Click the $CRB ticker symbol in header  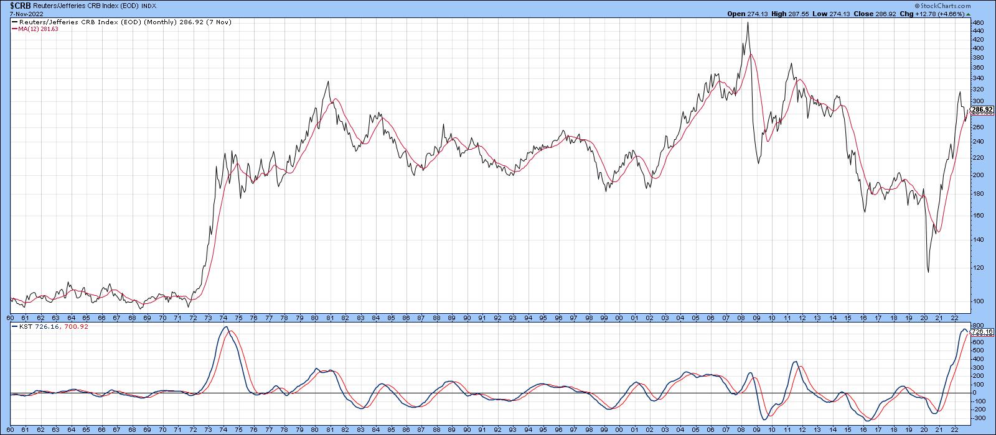(x=21, y=5)
